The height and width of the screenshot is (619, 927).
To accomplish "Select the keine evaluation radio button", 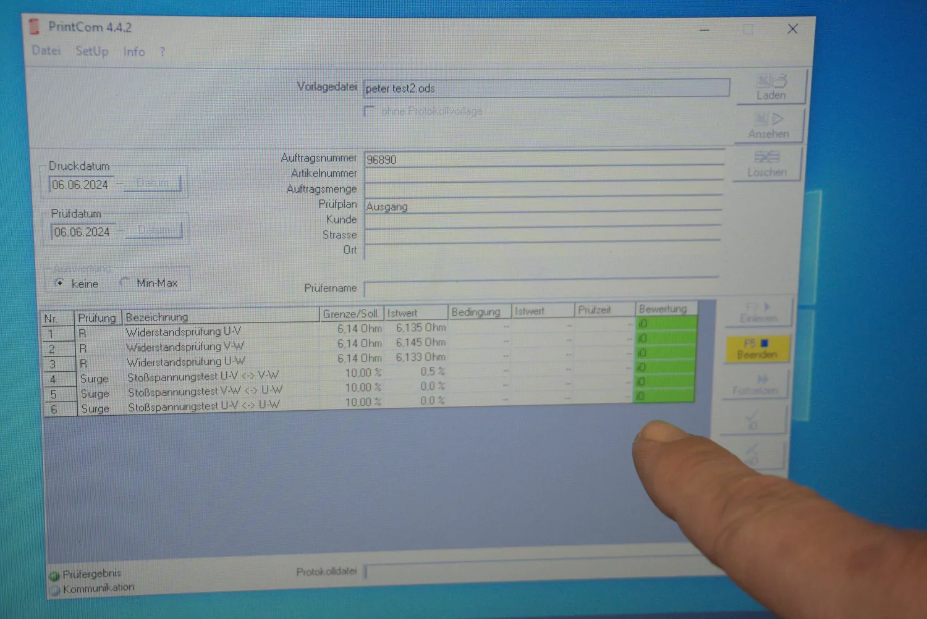I will (x=60, y=283).
